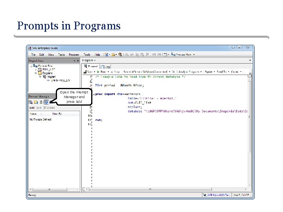The width and height of the screenshot is (283, 212).
Task: Collapse the Process Flow tree node
Action: click(31, 66)
